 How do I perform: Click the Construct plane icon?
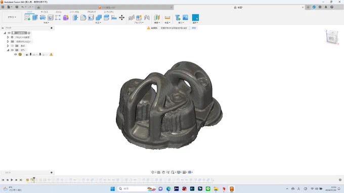[157, 18]
